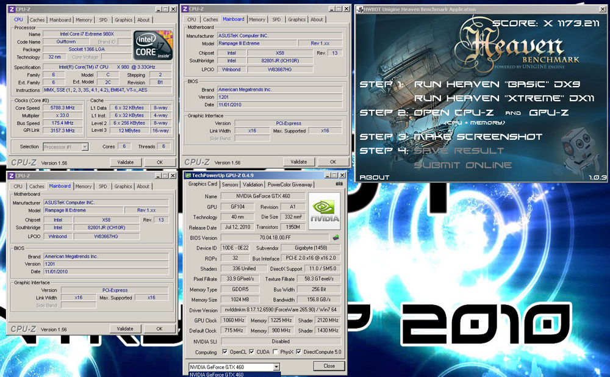The width and height of the screenshot is (610, 377).
Task: Open Memory tab in top-left CPU-Z
Action: 84,20
